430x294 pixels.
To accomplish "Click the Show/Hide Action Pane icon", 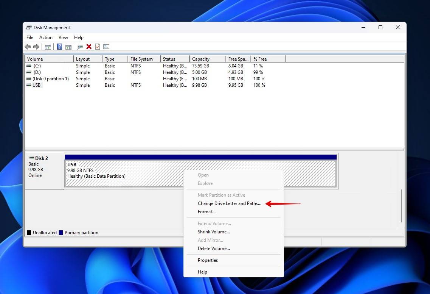I will coord(68,47).
